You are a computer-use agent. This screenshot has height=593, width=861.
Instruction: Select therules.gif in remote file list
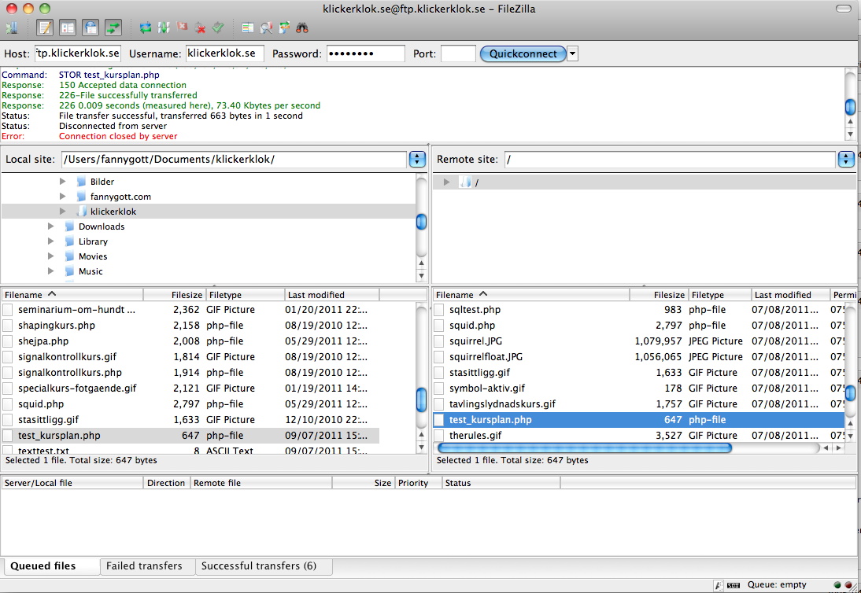coord(638,436)
